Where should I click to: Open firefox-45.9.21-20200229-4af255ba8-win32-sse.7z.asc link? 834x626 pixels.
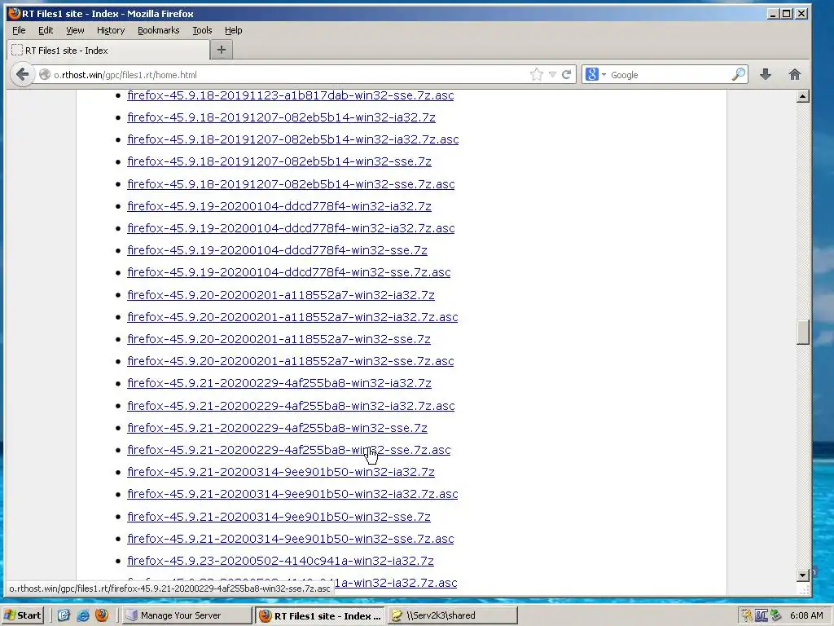(x=289, y=450)
